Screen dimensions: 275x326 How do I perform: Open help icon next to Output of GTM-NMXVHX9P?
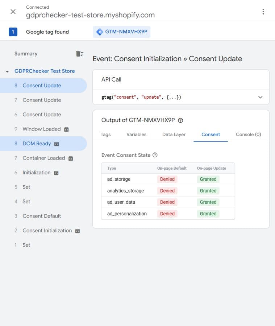180,120
